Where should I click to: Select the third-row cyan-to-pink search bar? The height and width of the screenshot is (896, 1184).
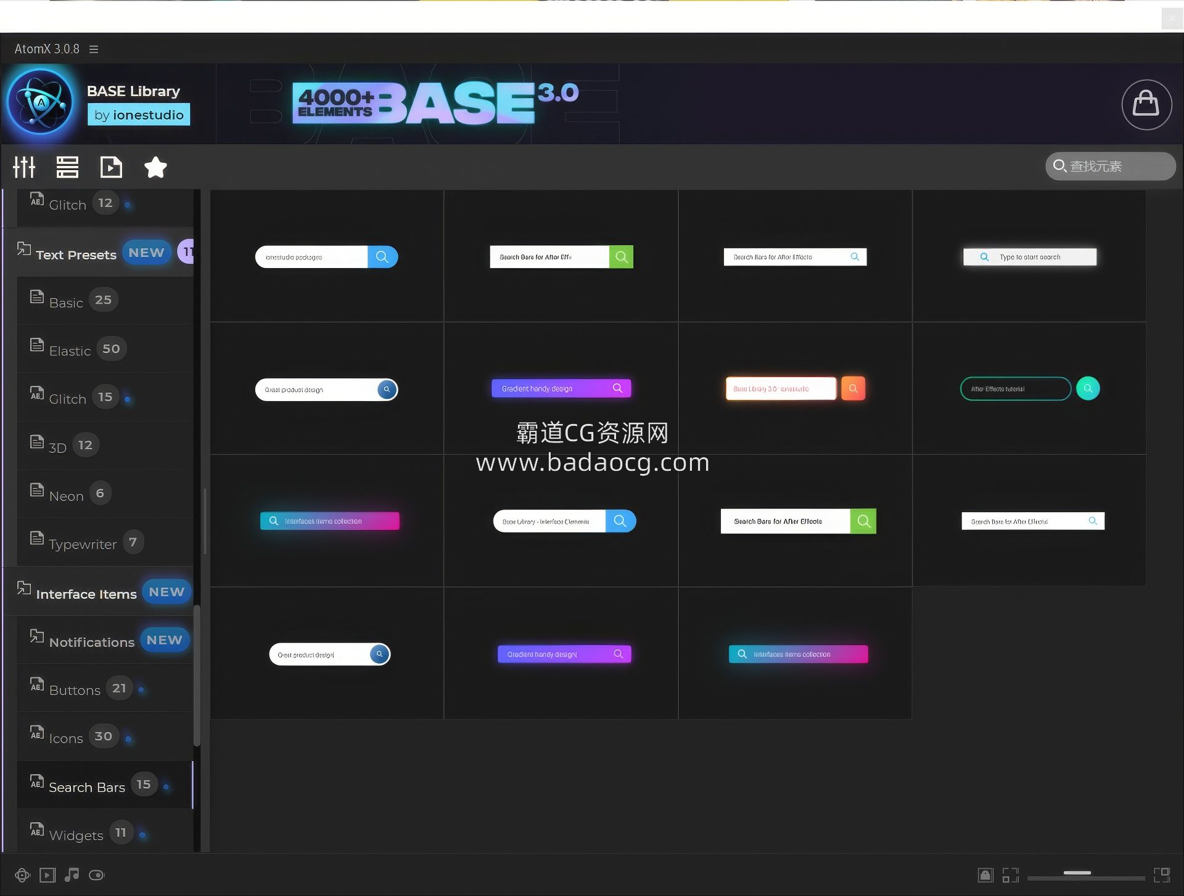click(329, 521)
